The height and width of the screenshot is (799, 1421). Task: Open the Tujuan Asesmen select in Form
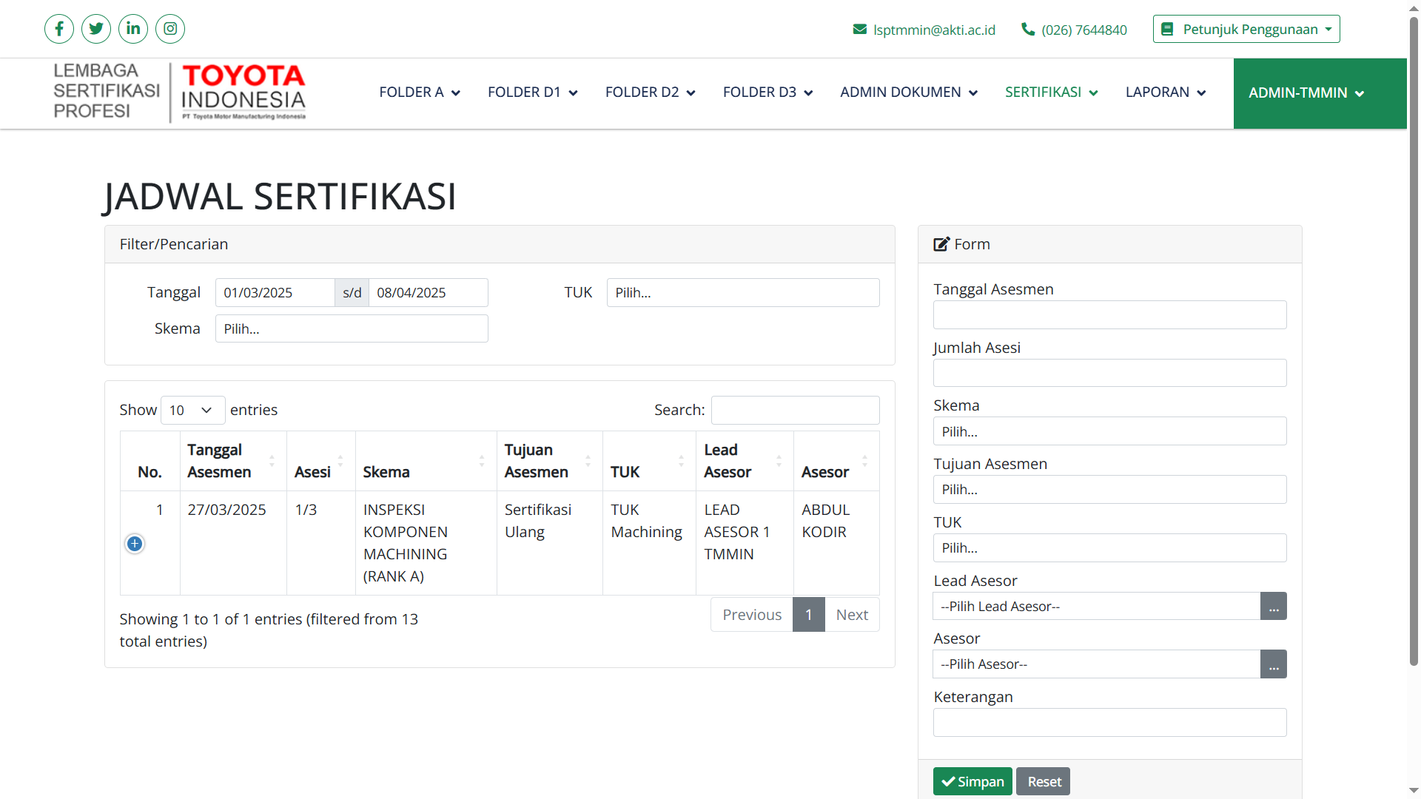[1109, 490]
